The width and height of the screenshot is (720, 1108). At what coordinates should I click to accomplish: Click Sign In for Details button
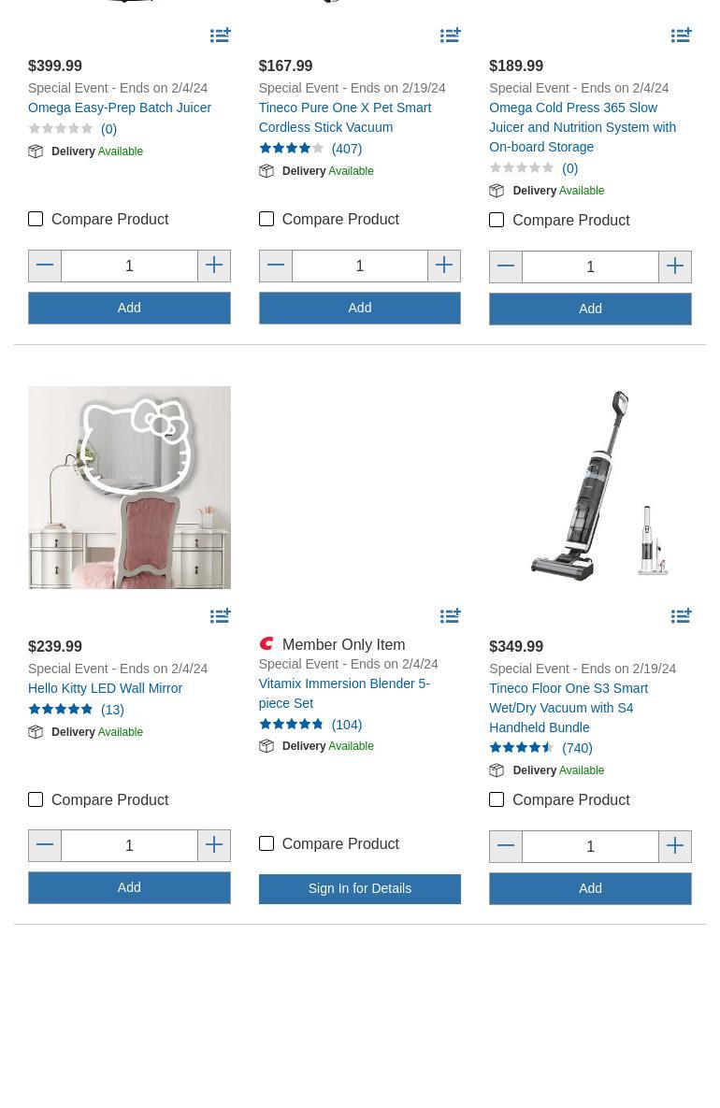(360, 888)
